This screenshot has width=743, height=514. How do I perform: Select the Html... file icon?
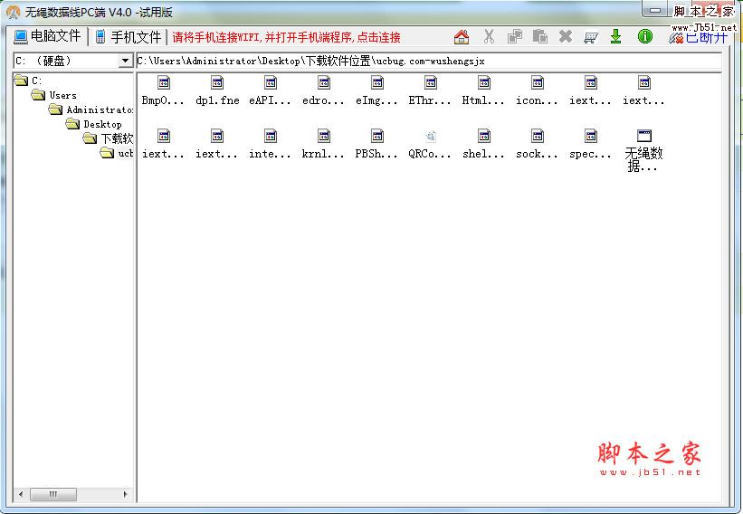click(484, 83)
